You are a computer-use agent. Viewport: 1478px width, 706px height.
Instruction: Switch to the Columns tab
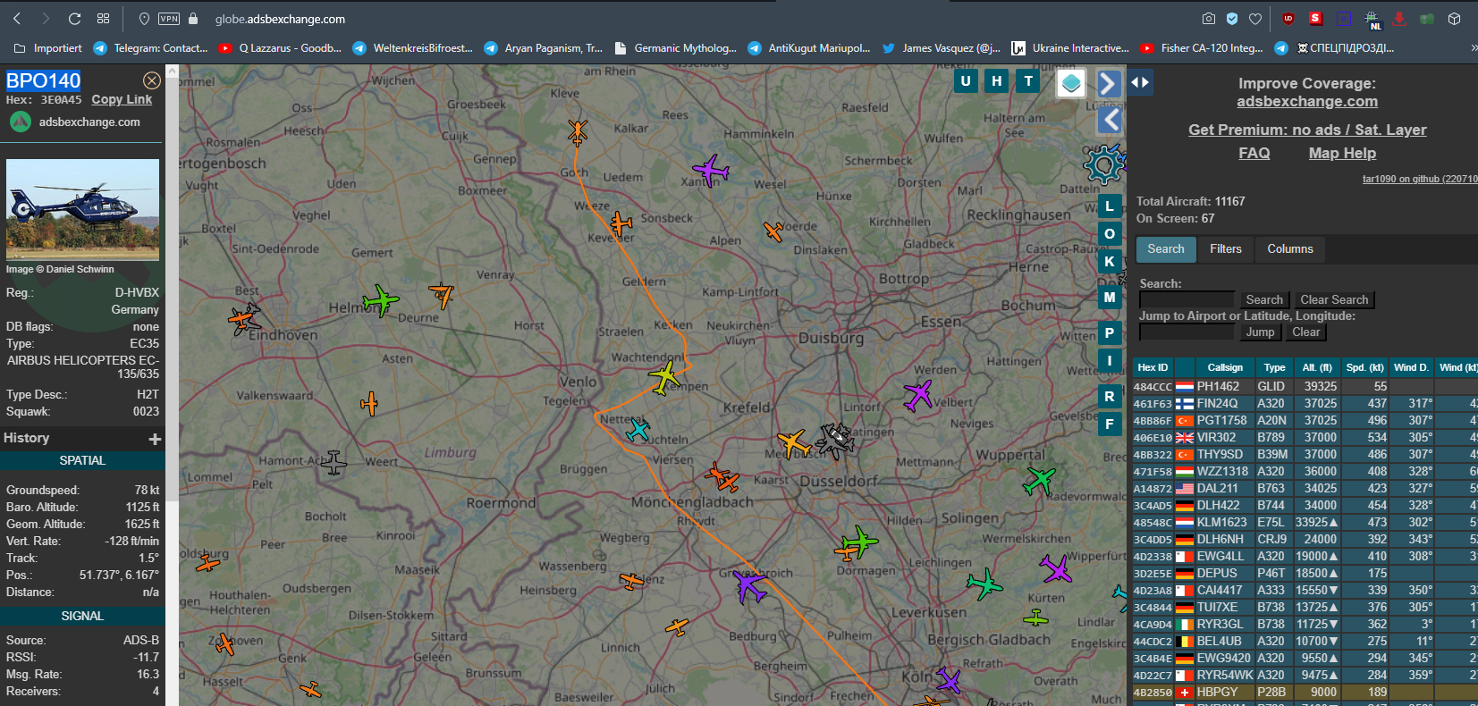click(1289, 249)
